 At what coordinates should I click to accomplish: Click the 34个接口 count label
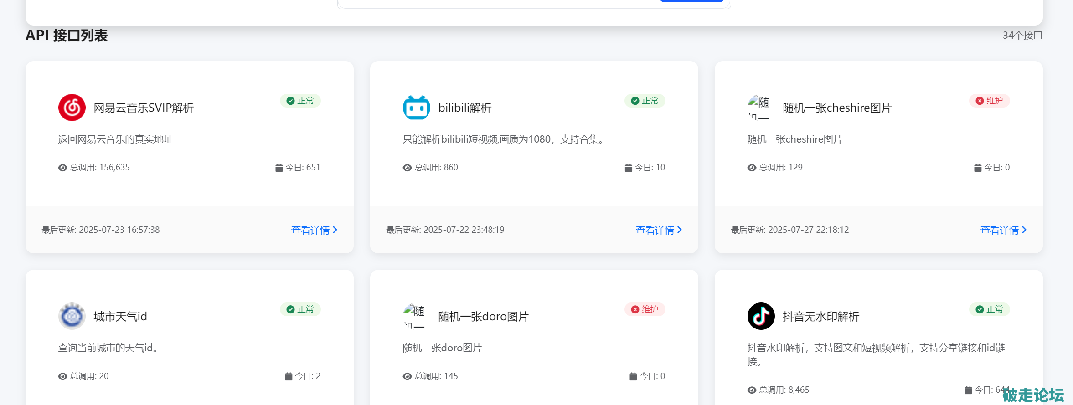[x=1022, y=36]
